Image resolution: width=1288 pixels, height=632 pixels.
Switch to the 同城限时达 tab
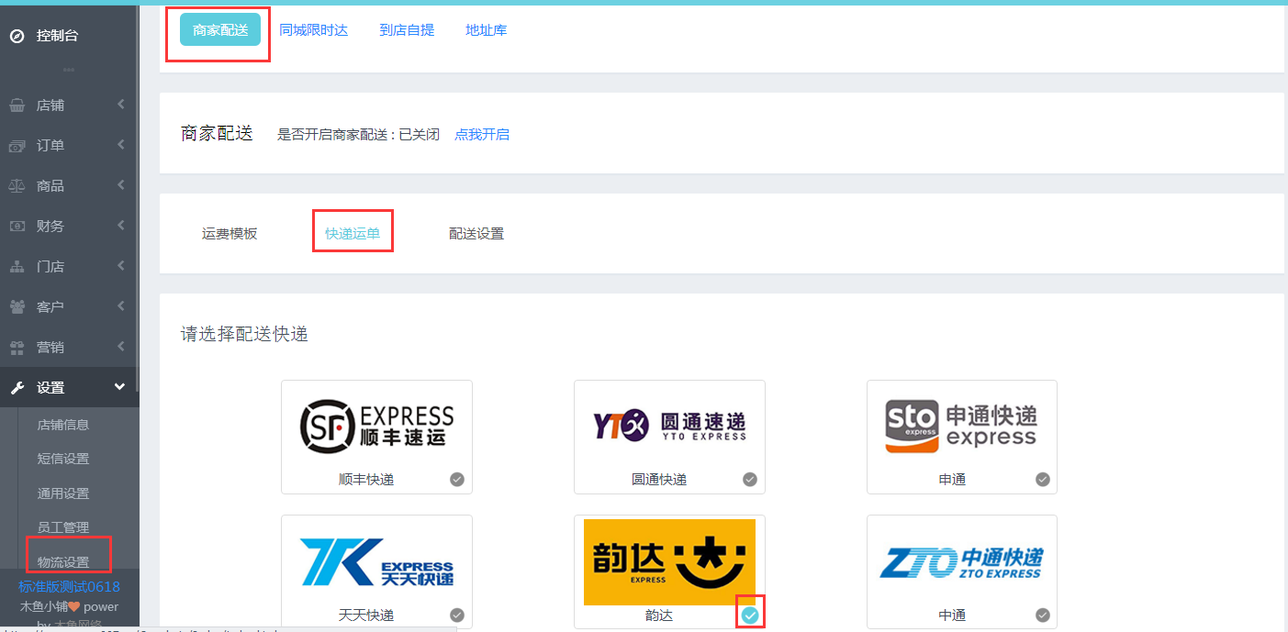point(314,30)
